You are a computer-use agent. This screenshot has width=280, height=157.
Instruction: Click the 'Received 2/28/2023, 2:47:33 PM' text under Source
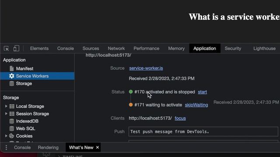point(161,78)
